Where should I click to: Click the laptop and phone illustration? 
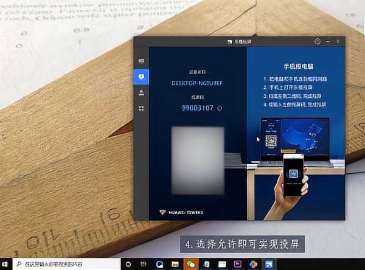[x=296, y=164]
